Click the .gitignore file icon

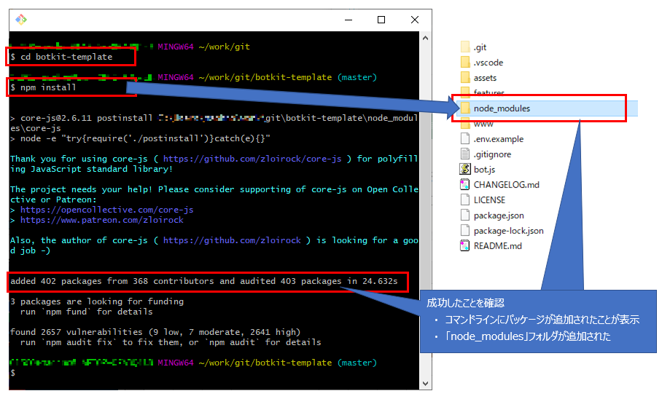(x=465, y=154)
